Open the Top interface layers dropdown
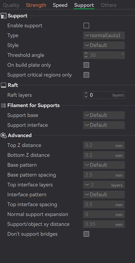 104,185
